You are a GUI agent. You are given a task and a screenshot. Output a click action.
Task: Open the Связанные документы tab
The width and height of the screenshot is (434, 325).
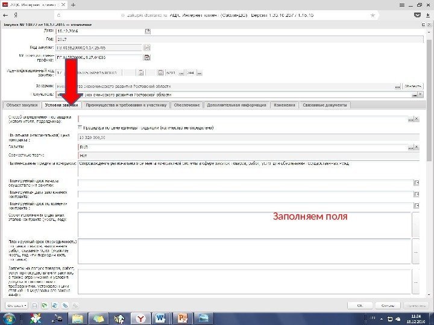point(324,105)
